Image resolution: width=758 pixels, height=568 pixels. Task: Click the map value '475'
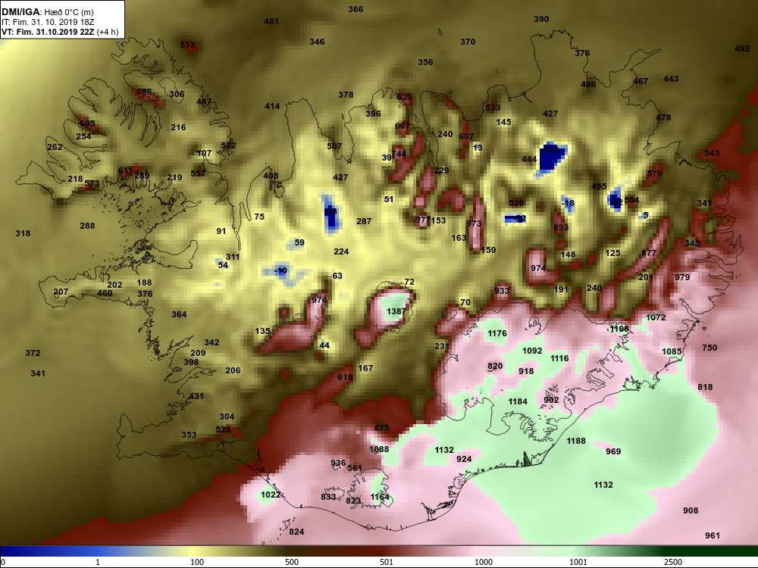click(381, 428)
